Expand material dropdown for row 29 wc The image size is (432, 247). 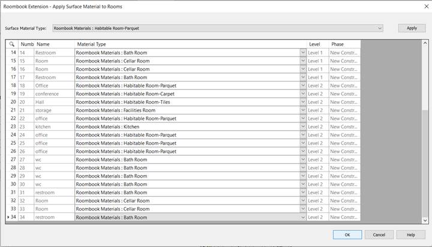pyautogui.click(x=303, y=176)
